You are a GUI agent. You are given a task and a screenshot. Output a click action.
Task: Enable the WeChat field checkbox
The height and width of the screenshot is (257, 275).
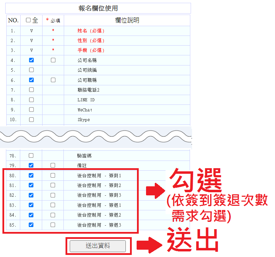(31, 110)
